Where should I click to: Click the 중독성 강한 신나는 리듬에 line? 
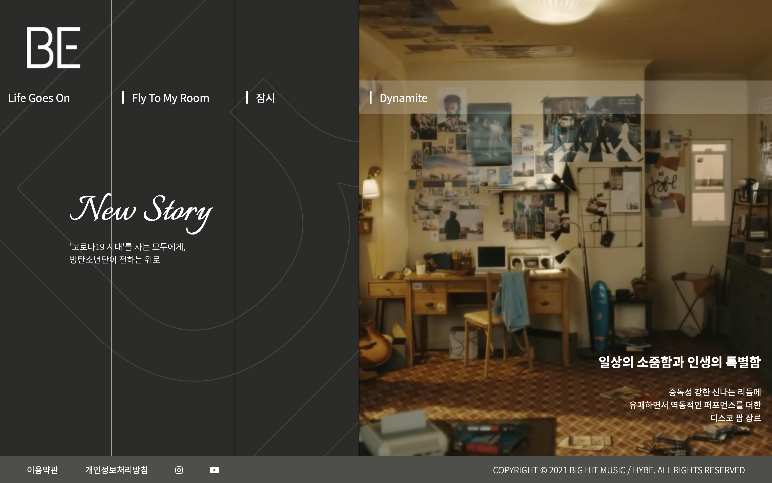[715, 392]
